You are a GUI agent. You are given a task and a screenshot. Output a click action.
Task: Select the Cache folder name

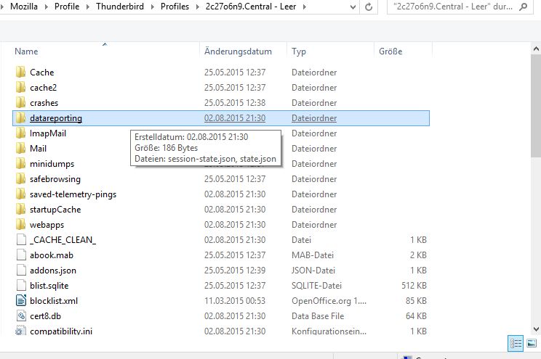click(41, 73)
